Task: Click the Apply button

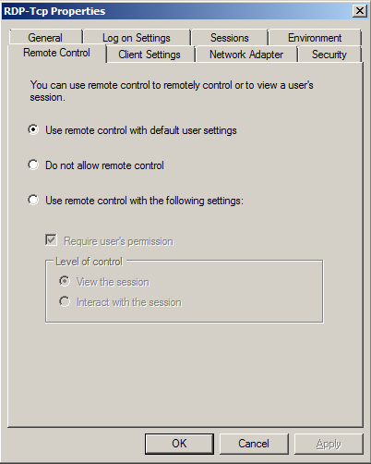Action: tap(329, 444)
